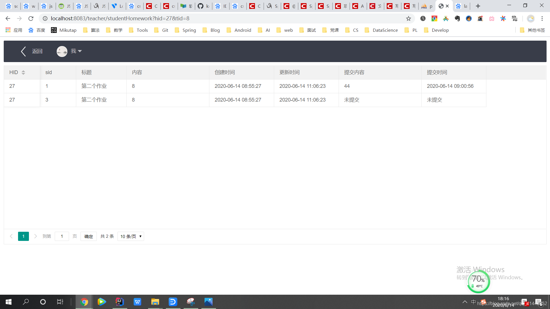550x309 pixels.
Task: Open the Bilibili helper extension
Action: (x=492, y=18)
